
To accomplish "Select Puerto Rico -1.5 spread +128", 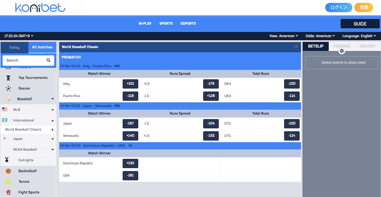I will pyautogui.click(x=211, y=96).
